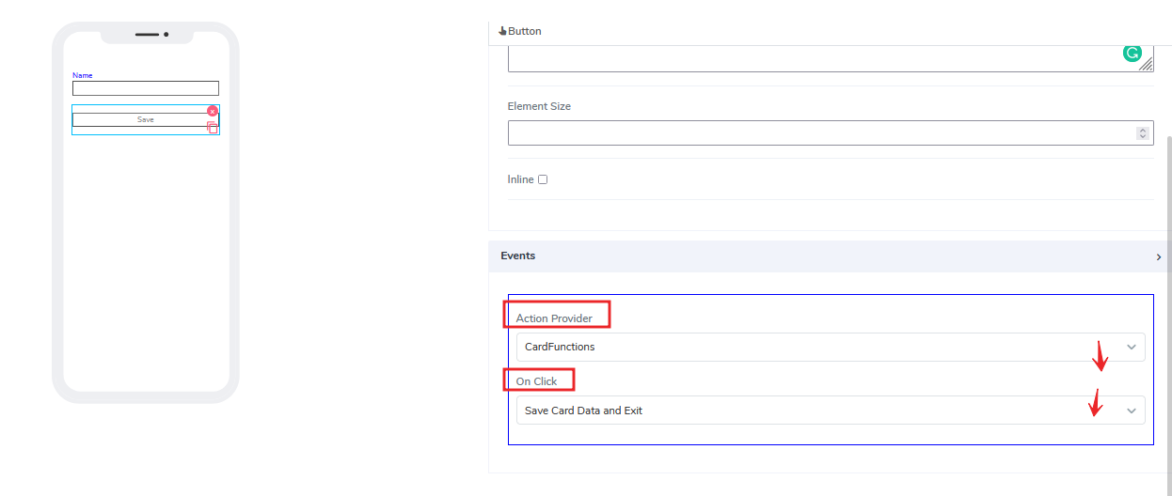Open the Action Provider CardFunctions dropdown
Viewport: 1172px width, 496px height.
[x=830, y=347]
